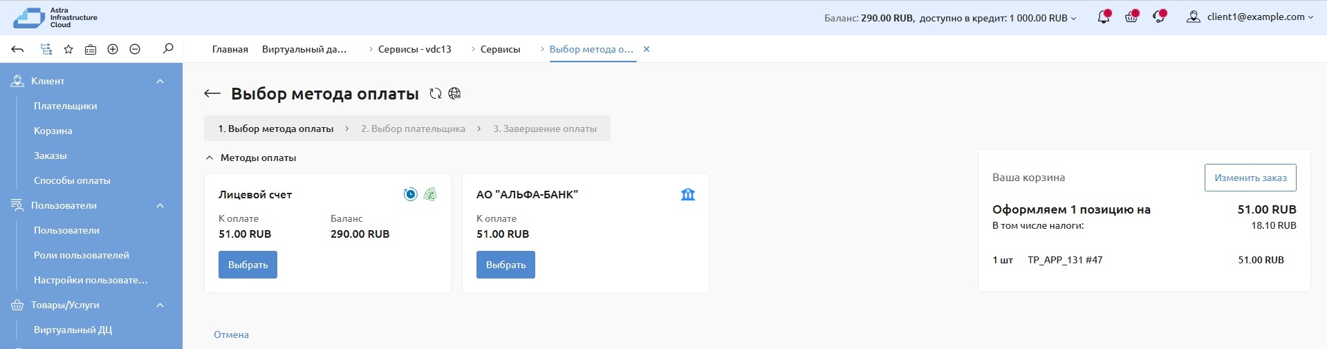The width and height of the screenshot is (1327, 349).
Task: Click the Изменить заказ button
Action: click(x=1250, y=178)
